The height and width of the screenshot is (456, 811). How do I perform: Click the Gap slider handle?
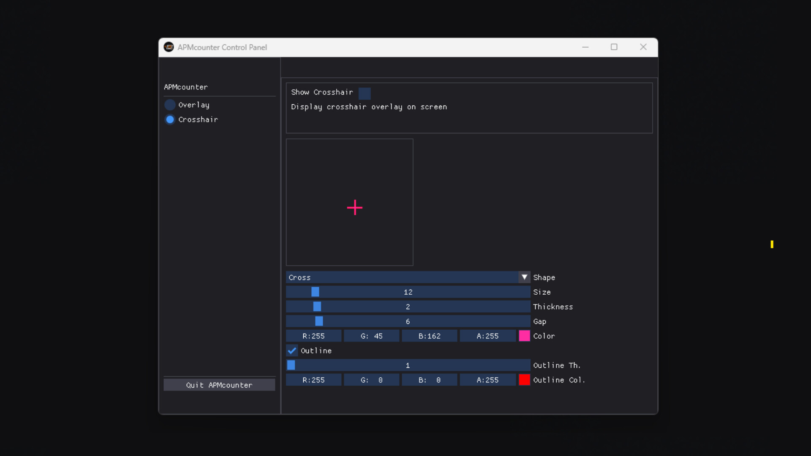click(318, 321)
